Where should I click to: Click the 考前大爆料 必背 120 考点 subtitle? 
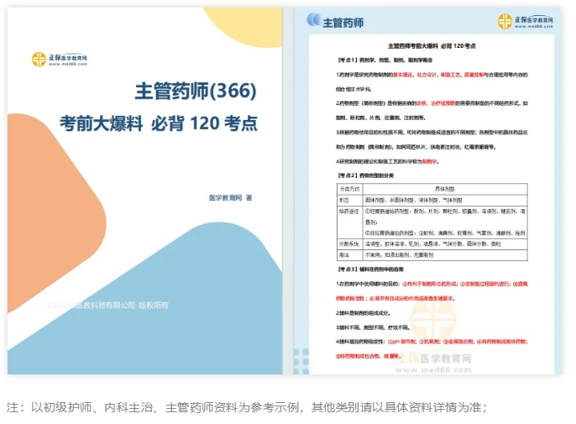(x=159, y=123)
